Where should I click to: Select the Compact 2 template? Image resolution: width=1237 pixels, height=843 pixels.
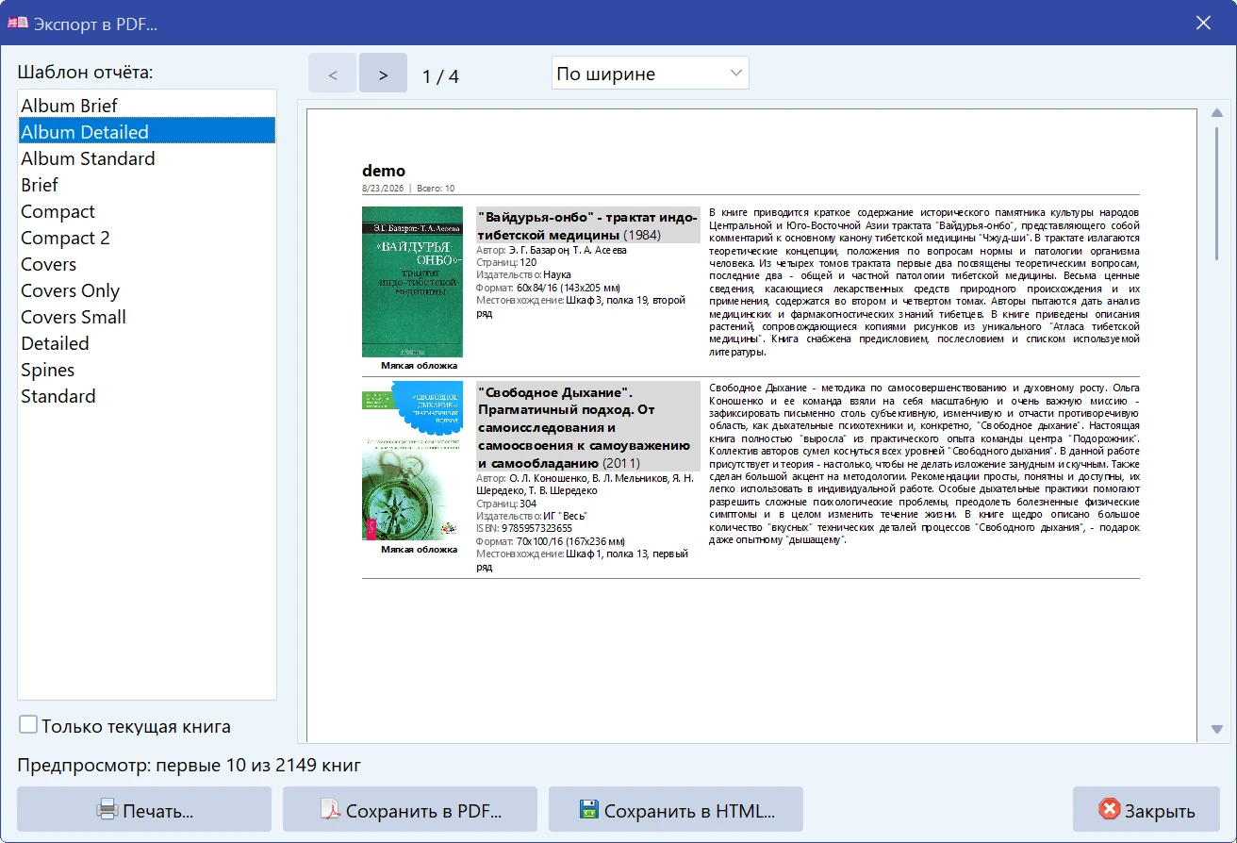147,237
